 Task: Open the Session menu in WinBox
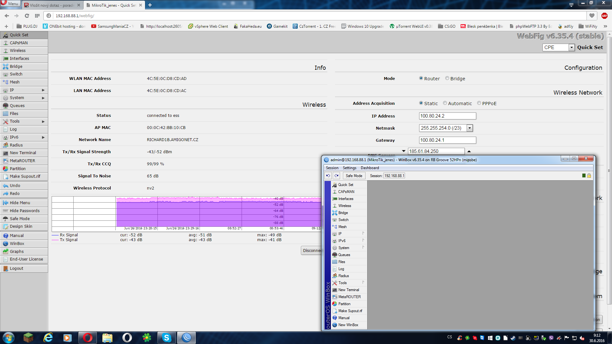[x=332, y=168]
